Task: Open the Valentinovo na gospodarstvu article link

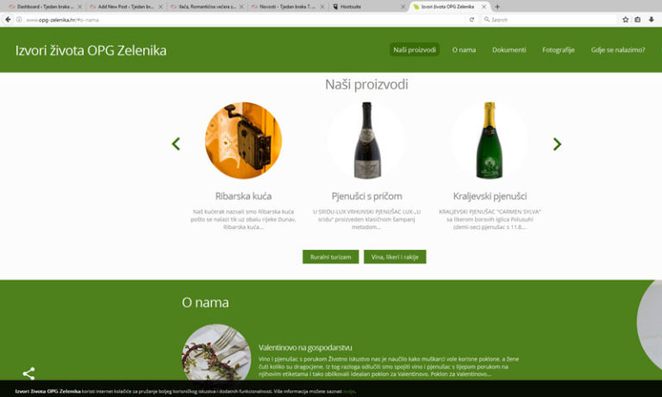Action: click(x=305, y=348)
